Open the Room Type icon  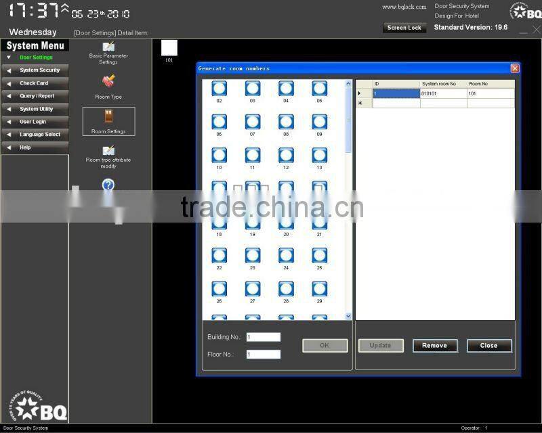point(108,82)
